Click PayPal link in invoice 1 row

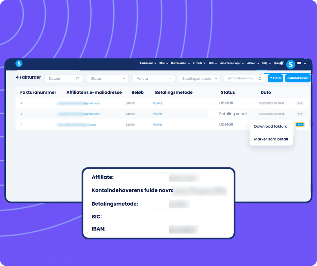157,125
